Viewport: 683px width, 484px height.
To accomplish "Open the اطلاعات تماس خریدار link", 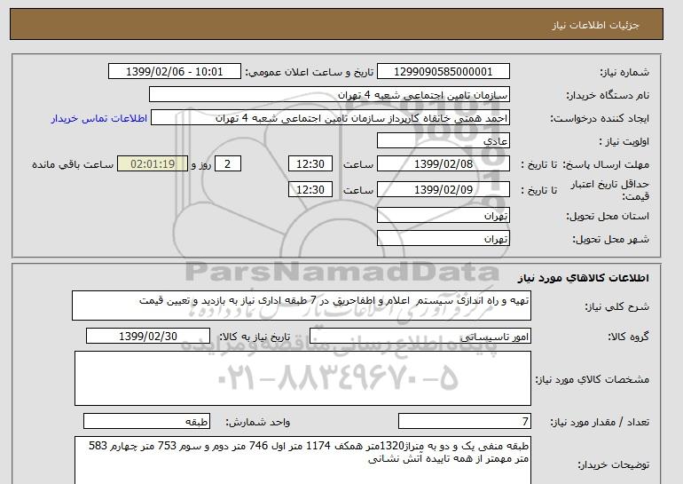I will (98, 118).
